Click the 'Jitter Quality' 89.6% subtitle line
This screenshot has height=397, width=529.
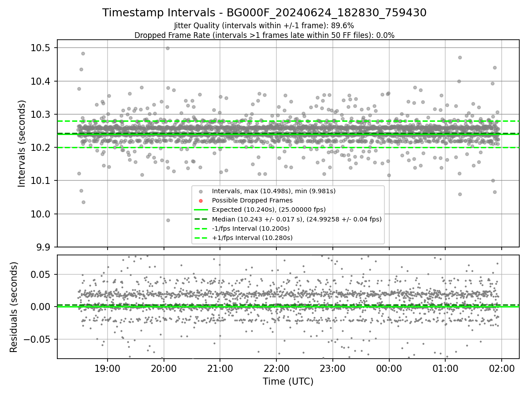[x=264, y=26]
